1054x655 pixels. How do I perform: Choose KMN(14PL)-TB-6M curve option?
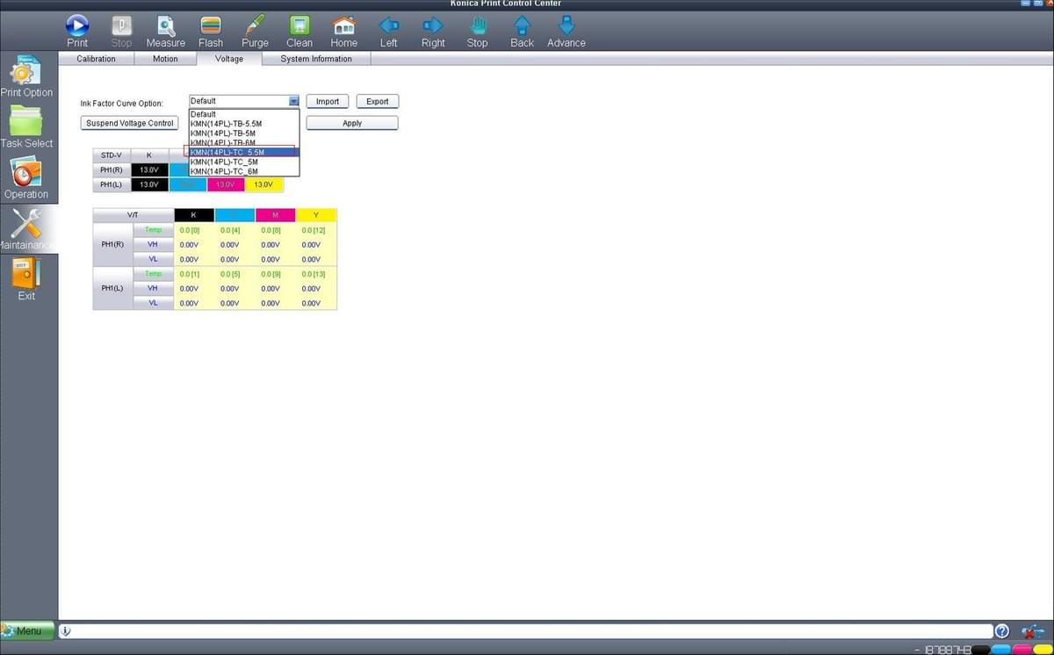[x=244, y=142]
